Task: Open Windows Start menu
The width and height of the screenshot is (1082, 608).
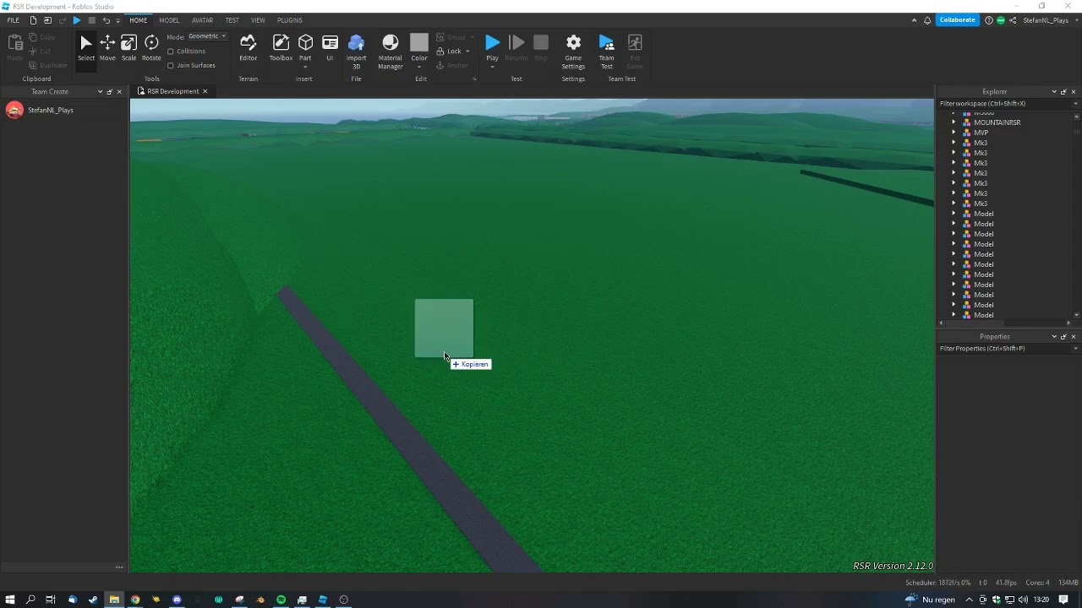Action: pyautogui.click(x=9, y=600)
